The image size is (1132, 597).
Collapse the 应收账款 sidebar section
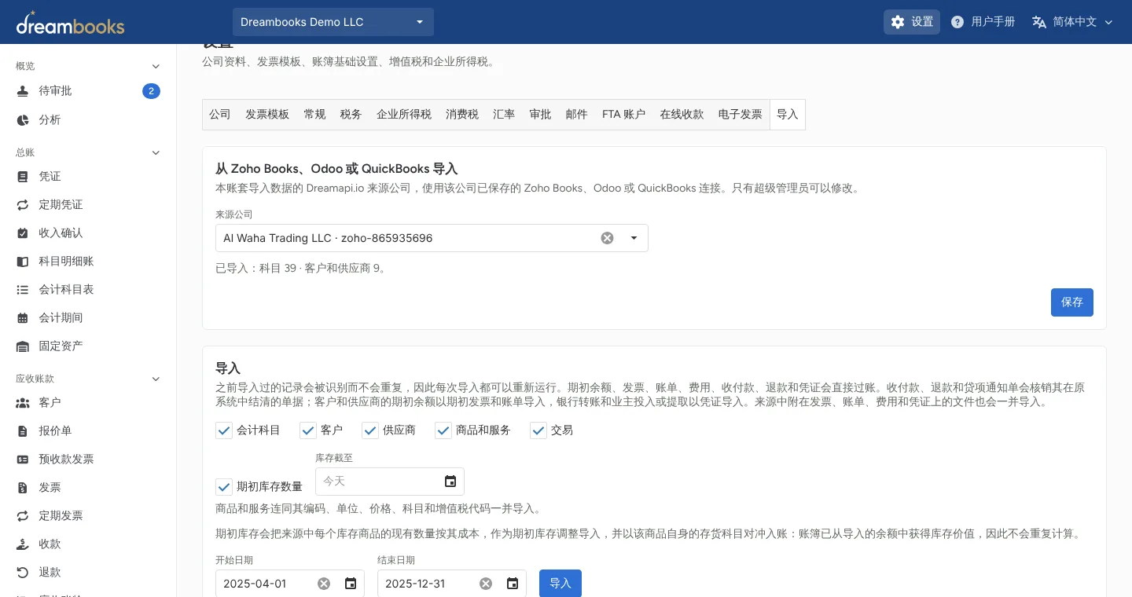(156, 379)
